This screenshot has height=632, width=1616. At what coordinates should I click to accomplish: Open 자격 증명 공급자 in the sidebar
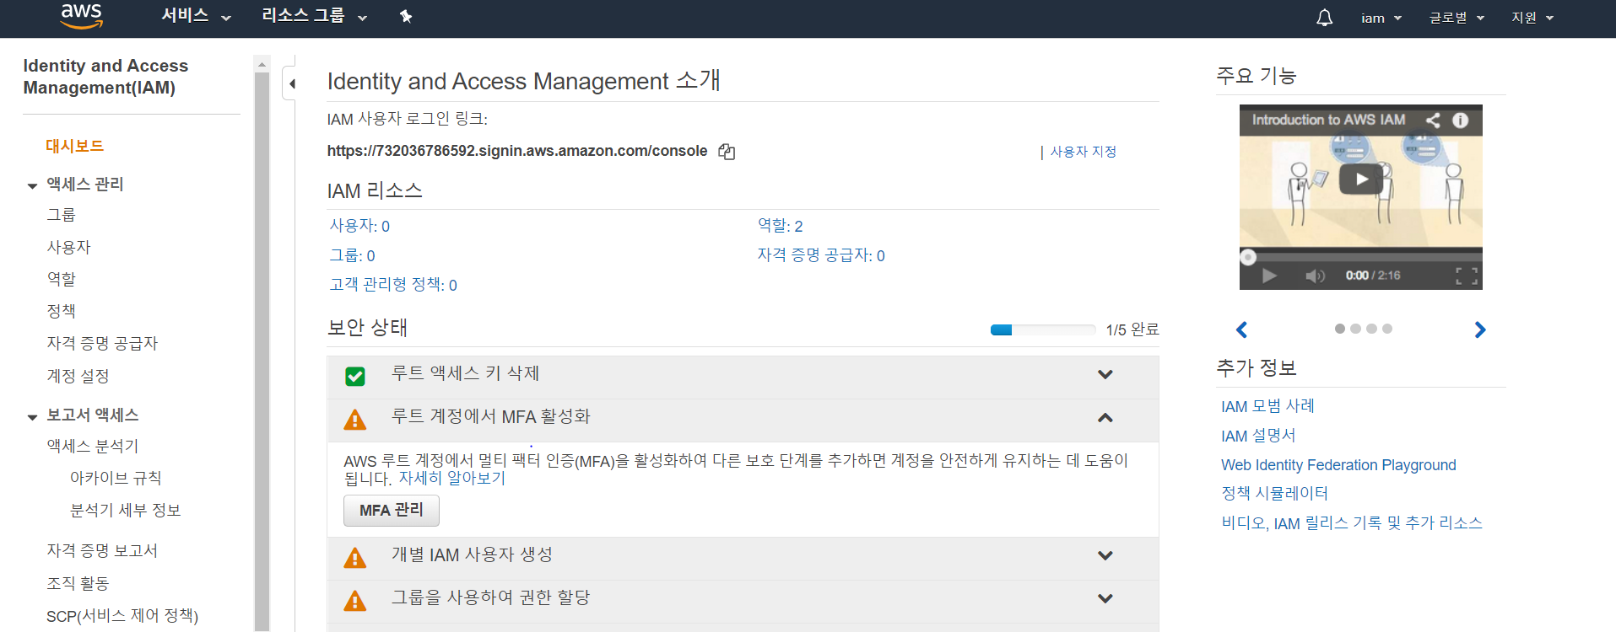click(102, 343)
